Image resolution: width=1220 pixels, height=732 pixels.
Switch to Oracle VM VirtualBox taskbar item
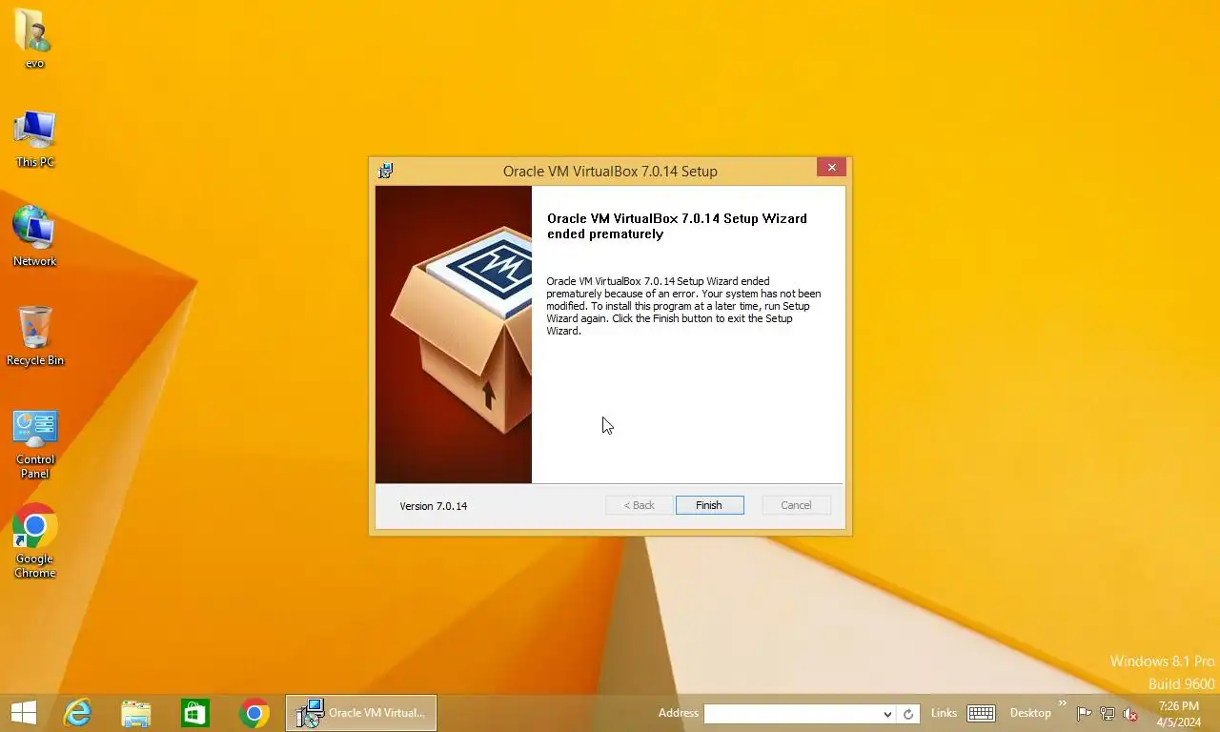(x=361, y=713)
